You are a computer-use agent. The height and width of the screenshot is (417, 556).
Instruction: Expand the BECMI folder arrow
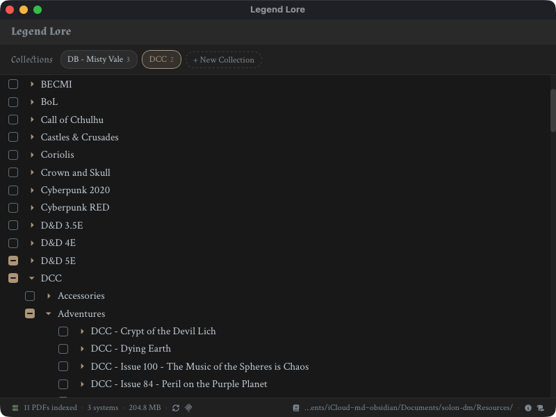32,84
